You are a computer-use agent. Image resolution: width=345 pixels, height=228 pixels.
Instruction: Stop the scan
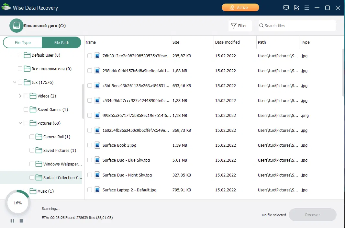21,221
